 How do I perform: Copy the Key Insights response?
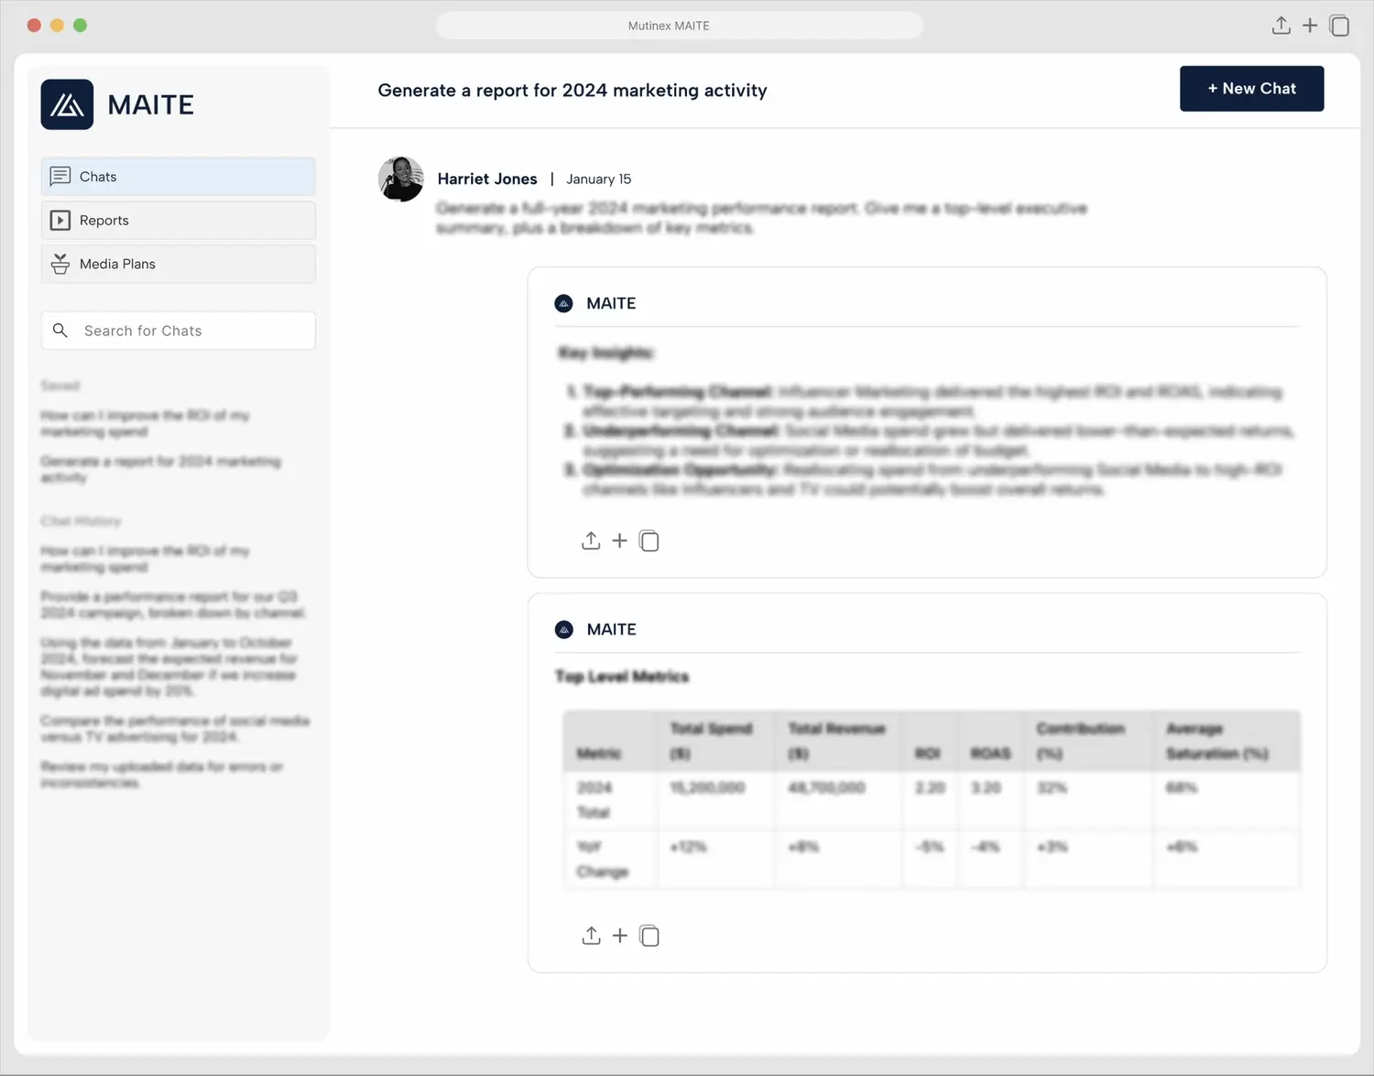(x=649, y=541)
